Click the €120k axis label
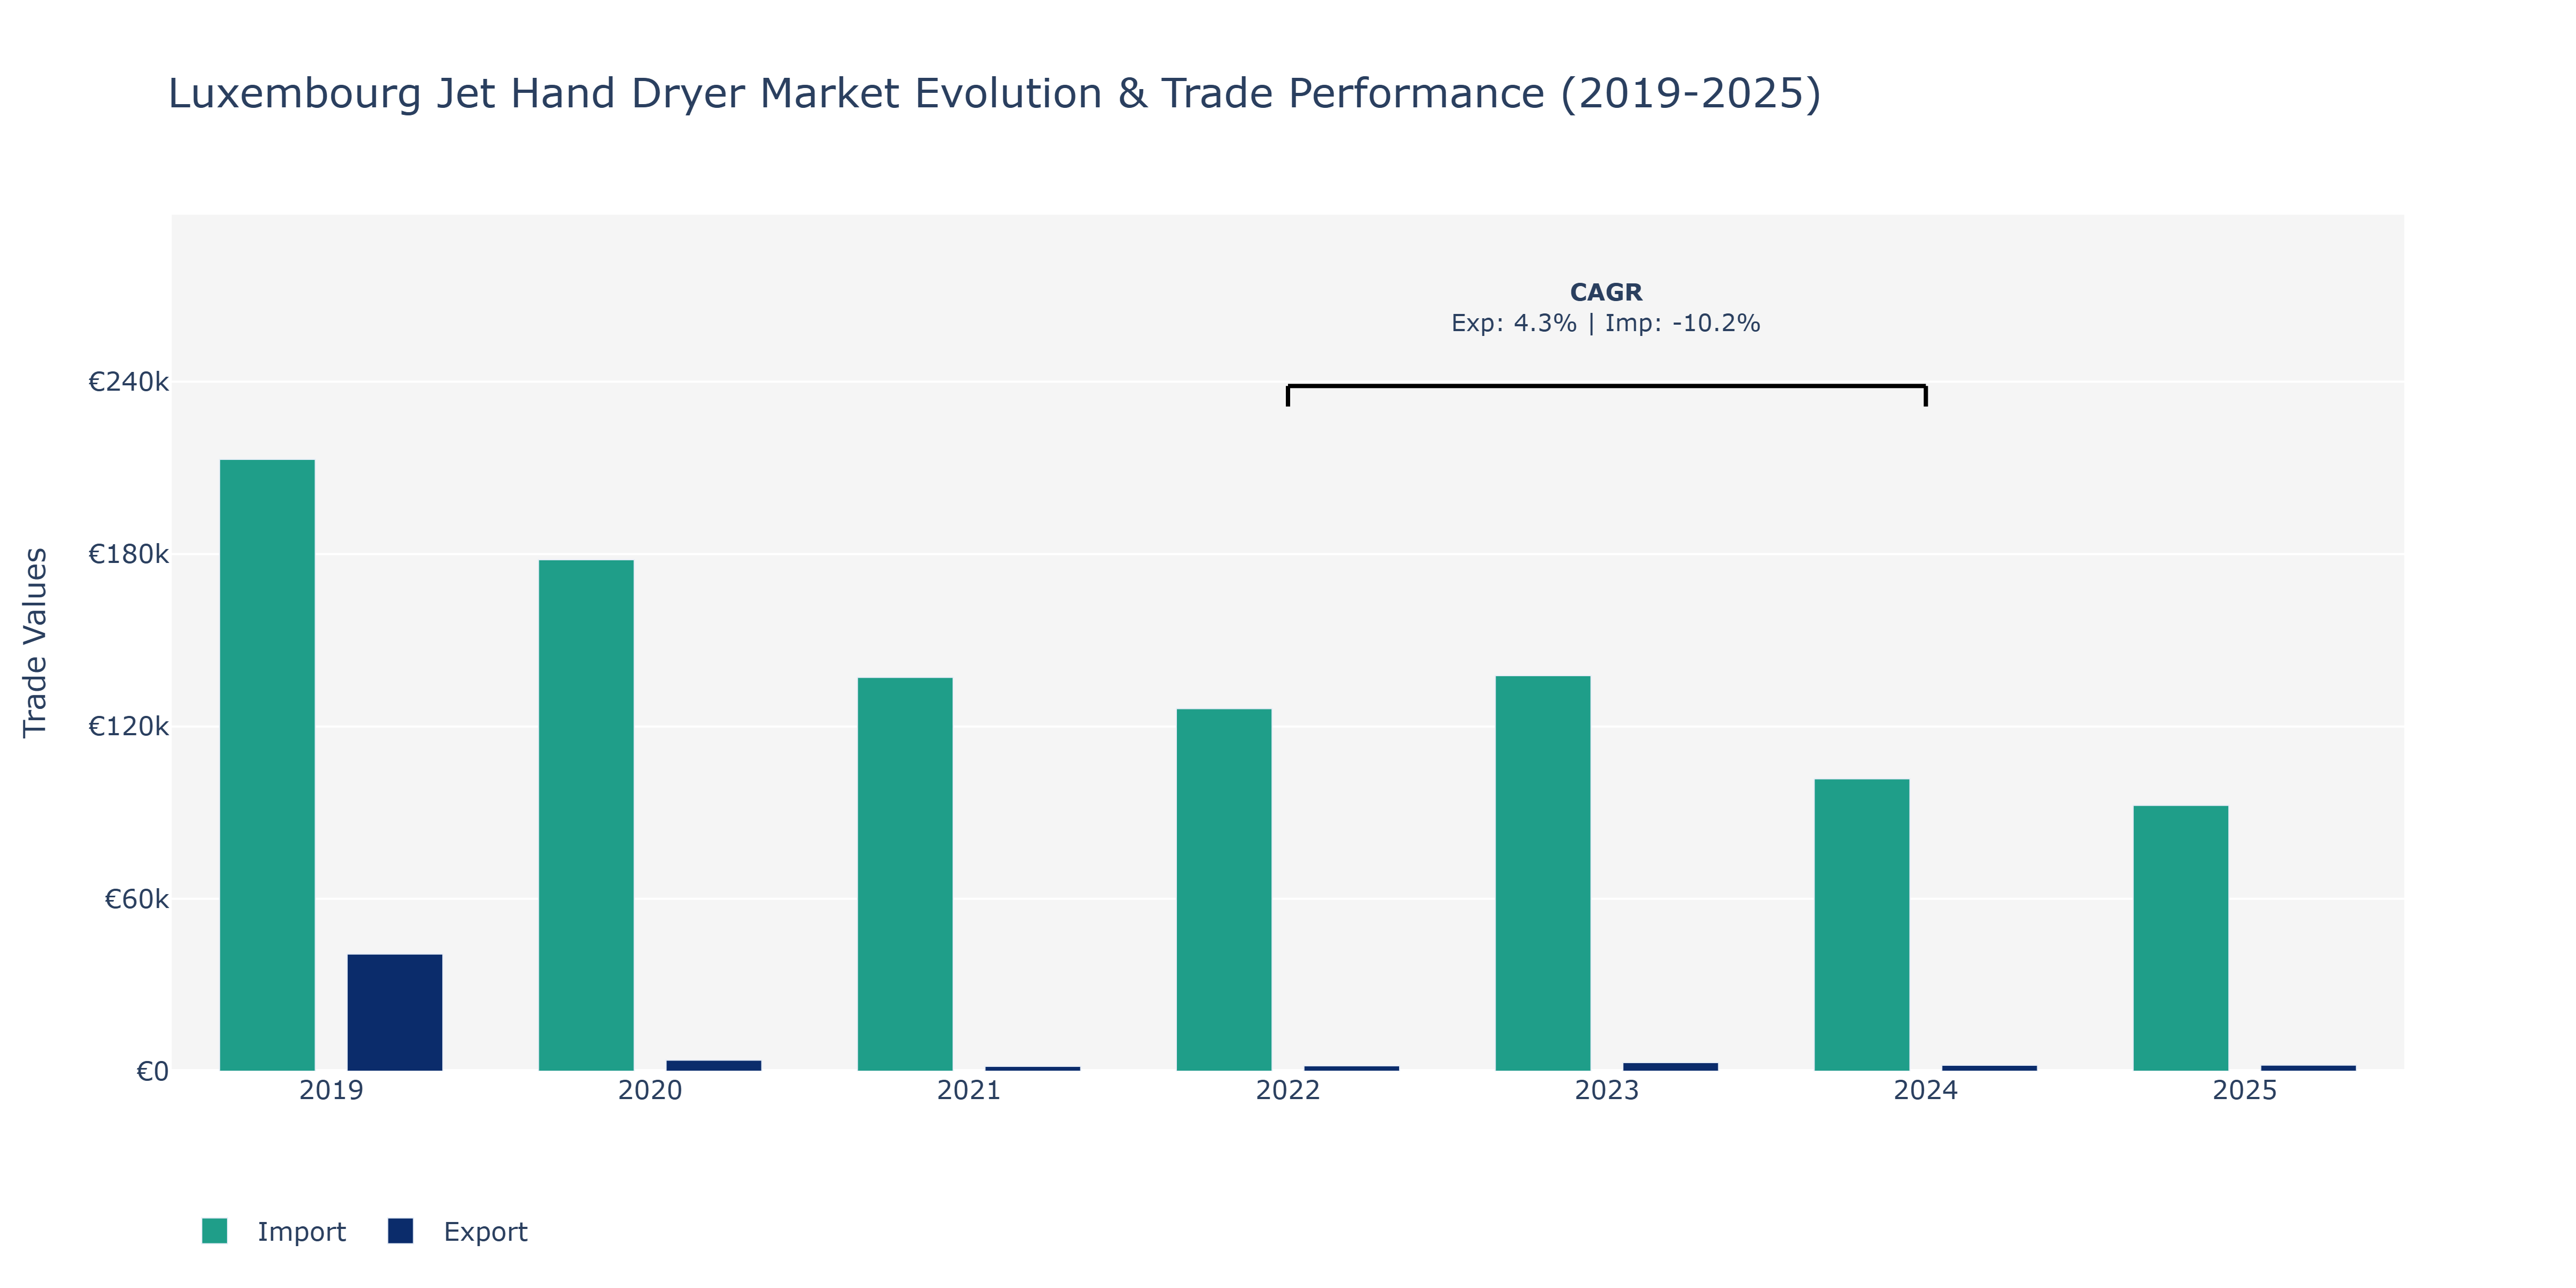 coord(129,726)
